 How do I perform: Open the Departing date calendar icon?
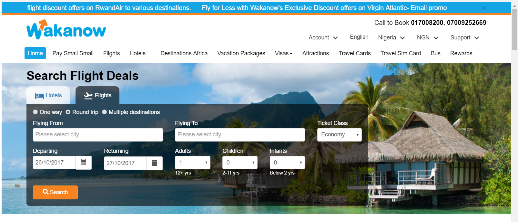point(83,163)
